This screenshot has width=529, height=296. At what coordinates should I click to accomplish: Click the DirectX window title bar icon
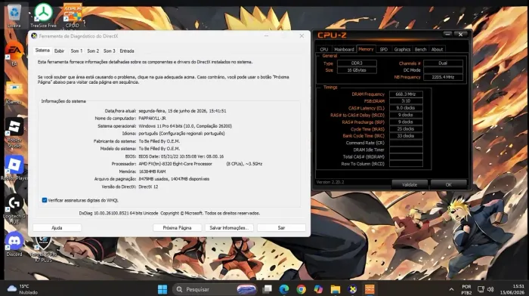pyautogui.click(x=34, y=36)
